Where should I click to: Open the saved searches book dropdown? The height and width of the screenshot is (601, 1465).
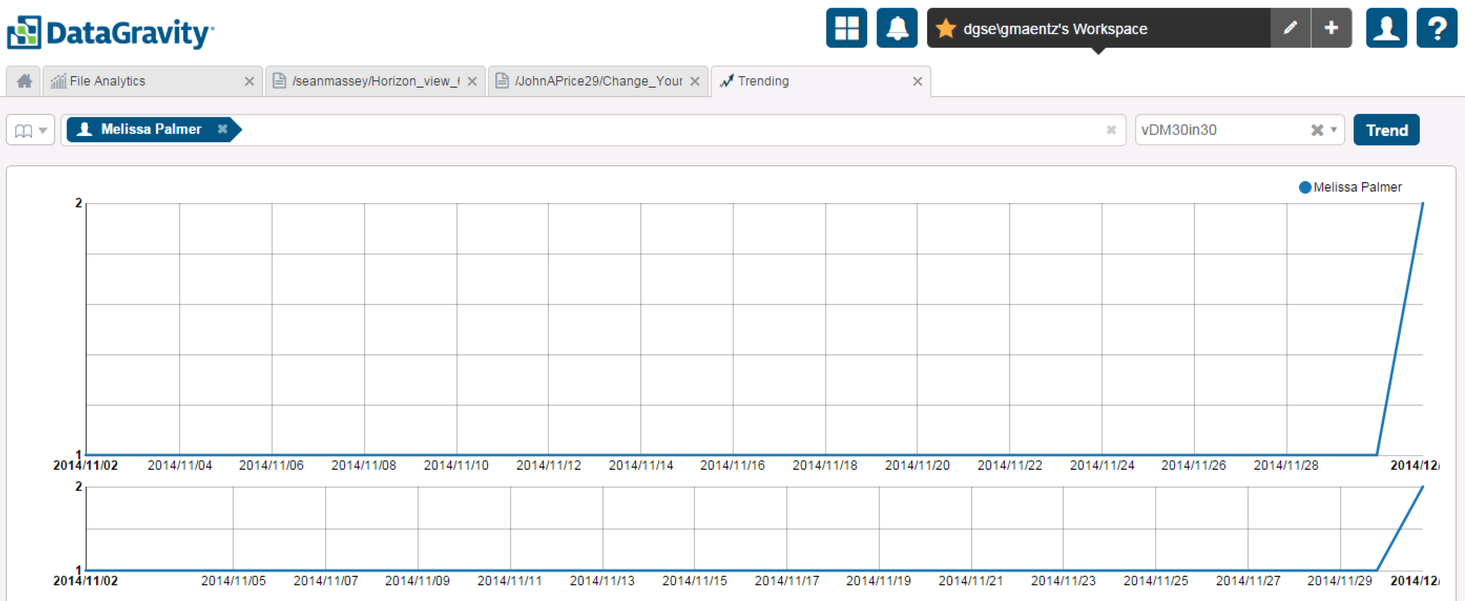point(30,130)
